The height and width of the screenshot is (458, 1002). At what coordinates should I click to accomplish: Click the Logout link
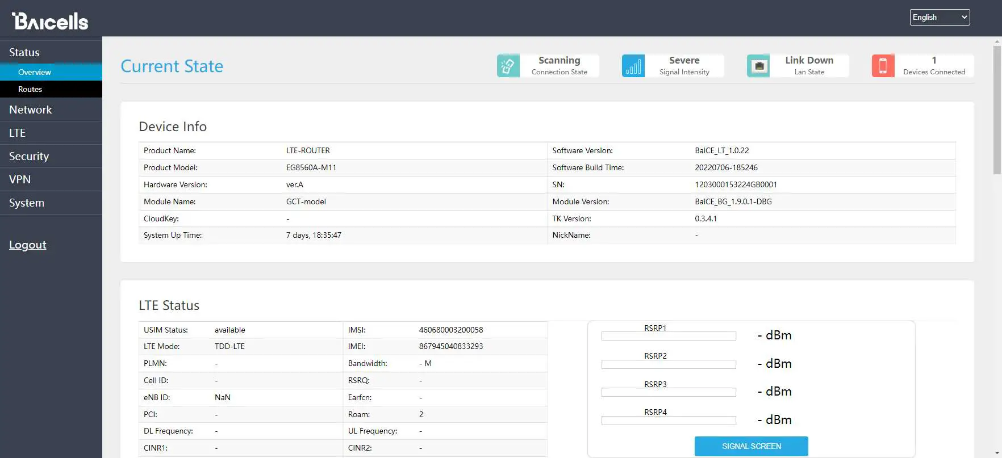[28, 245]
